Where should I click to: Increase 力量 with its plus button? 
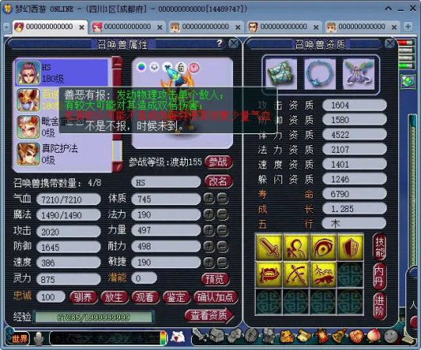[x=209, y=230]
